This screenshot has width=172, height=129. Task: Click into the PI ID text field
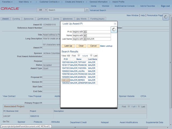99,32
